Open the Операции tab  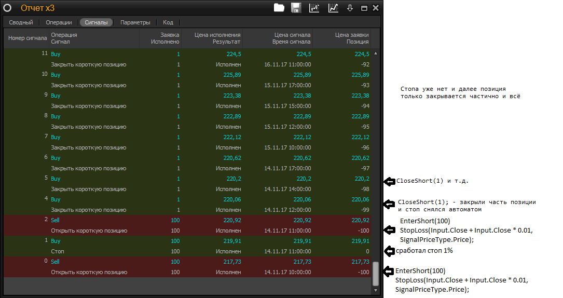coord(59,22)
